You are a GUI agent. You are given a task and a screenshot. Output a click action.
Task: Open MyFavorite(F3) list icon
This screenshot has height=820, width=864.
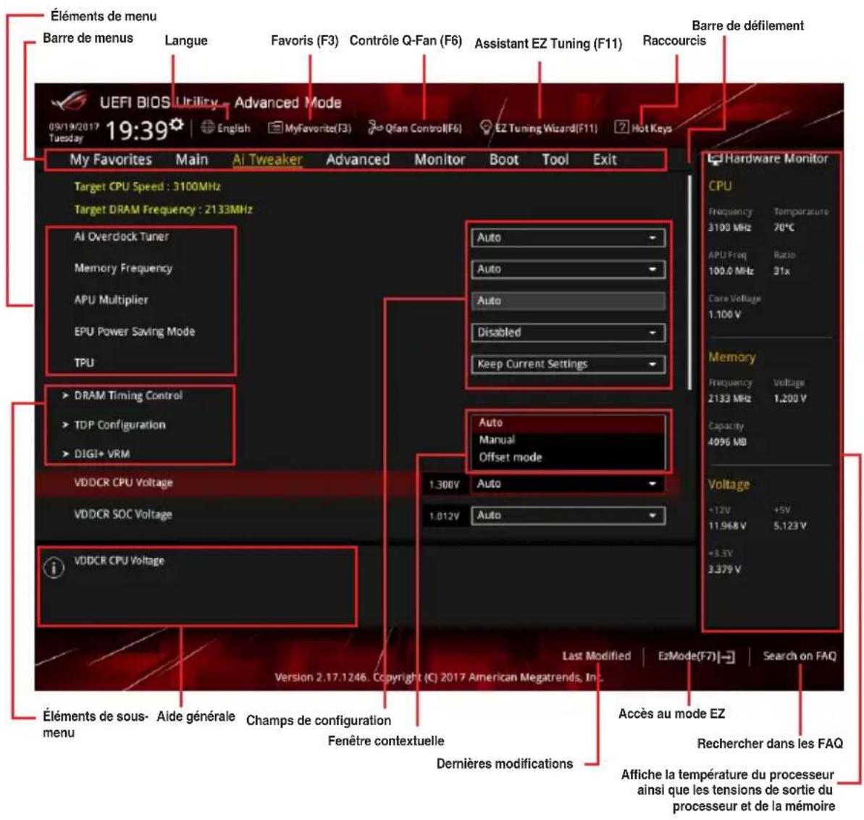[x=275, y=127]
